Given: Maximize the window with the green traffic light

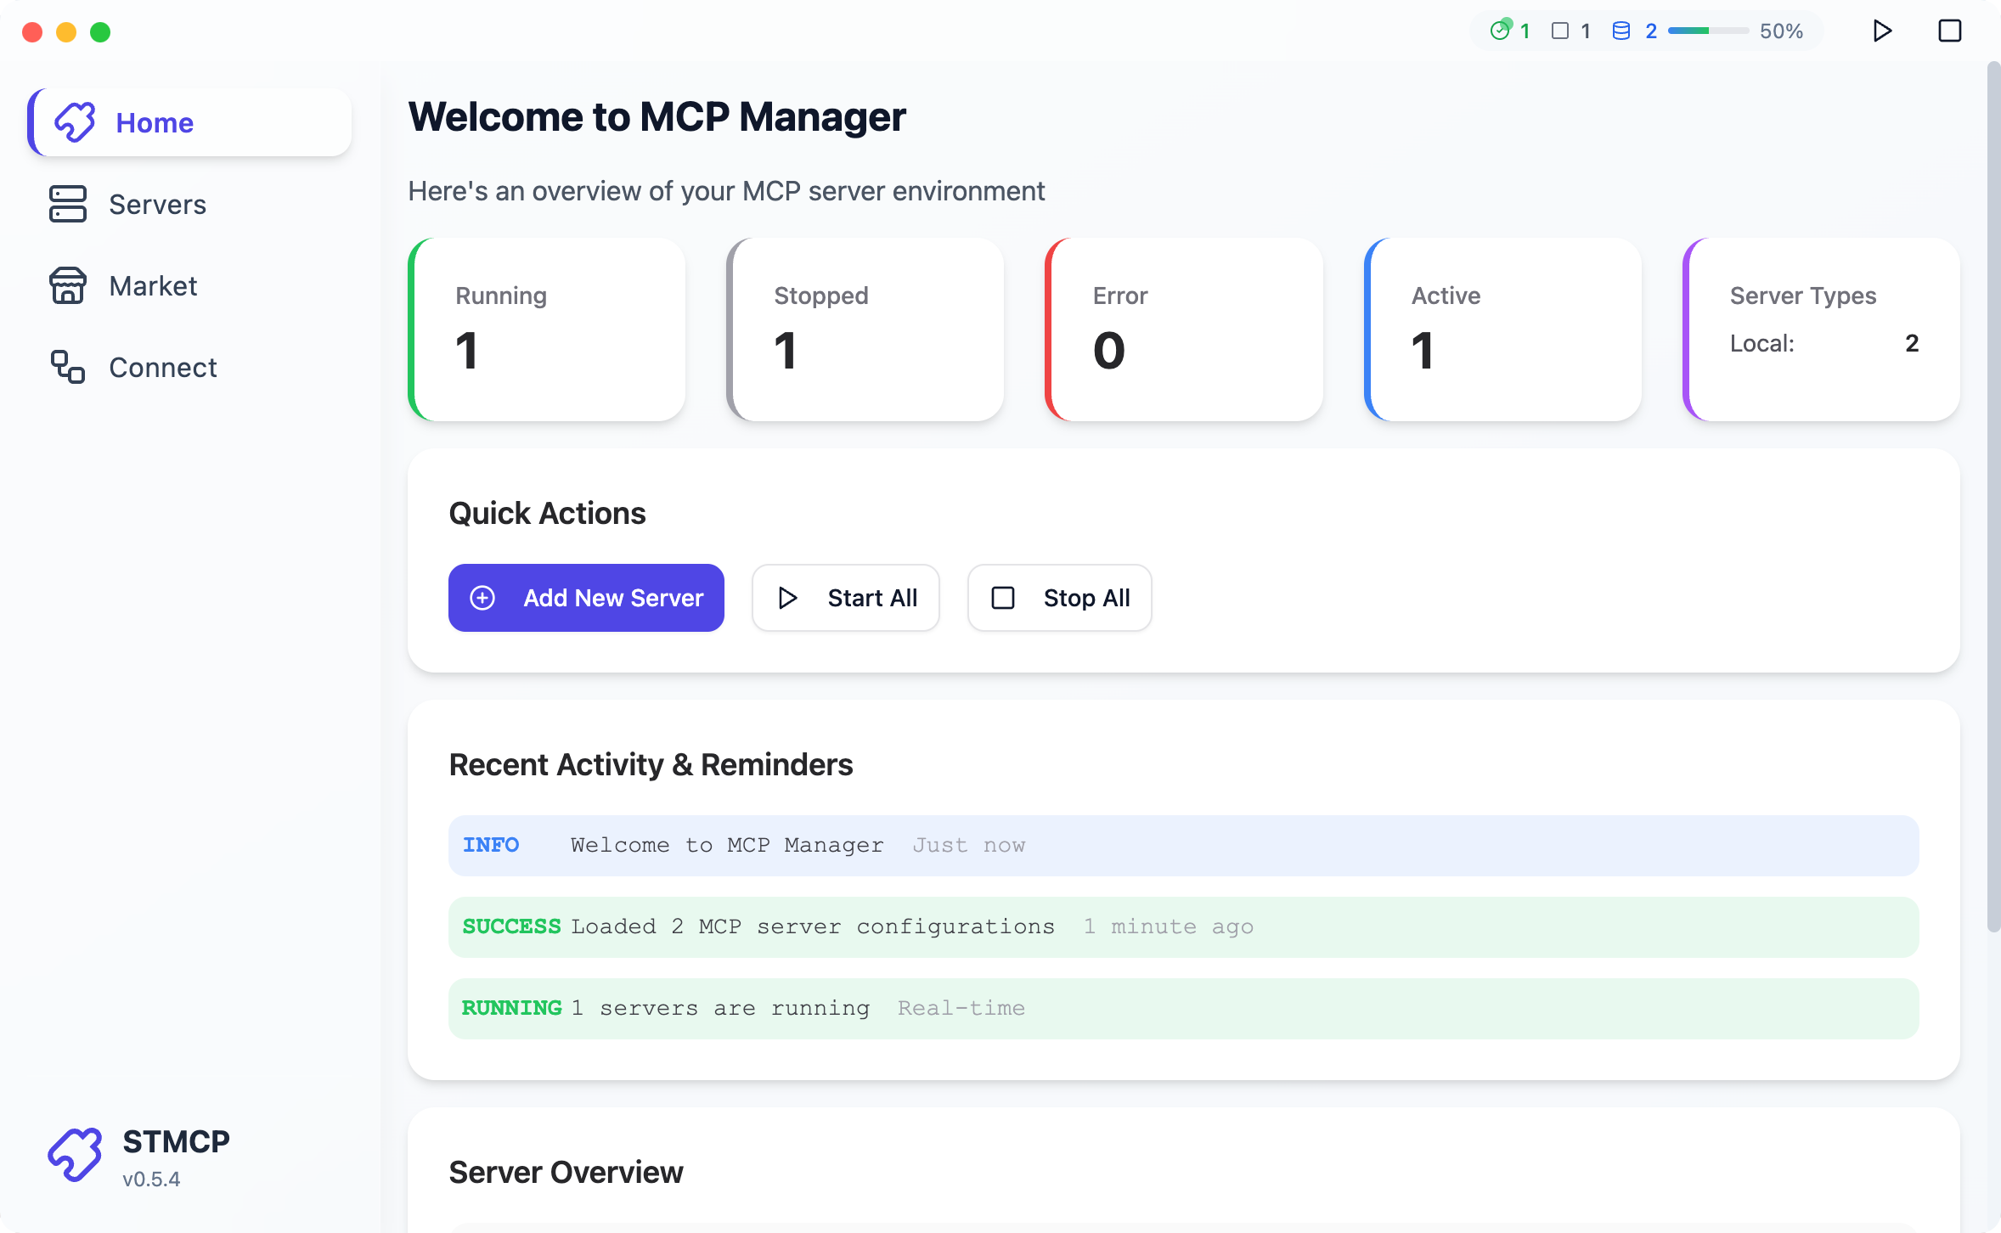Looking at the screenshot, I should 101,32.
